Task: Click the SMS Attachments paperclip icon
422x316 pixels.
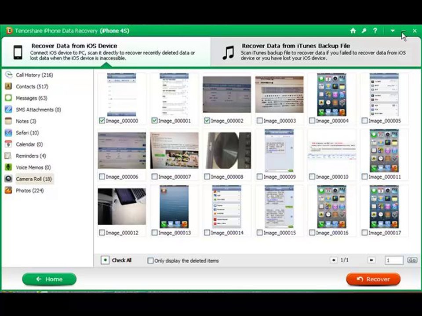Action: point(8,109)
